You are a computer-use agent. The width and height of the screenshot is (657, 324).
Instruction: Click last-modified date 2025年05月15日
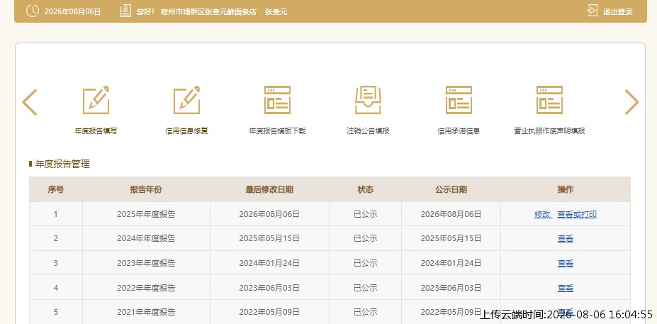click(269, 238)
